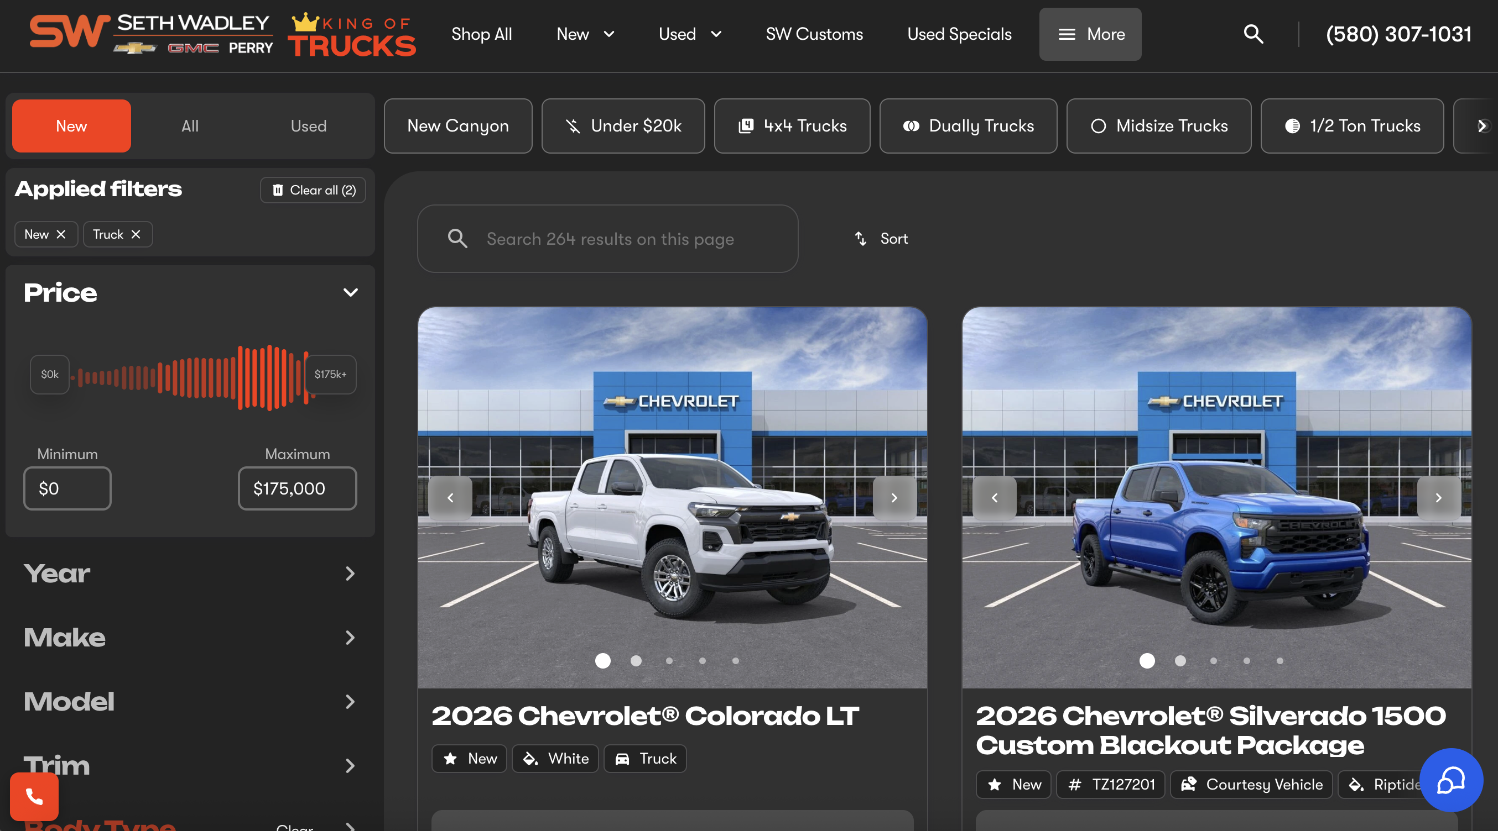
Task: Toggle the Under $20k quick filter
Action: 623,126
